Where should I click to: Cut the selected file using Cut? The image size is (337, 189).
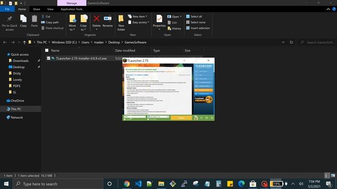pos(46,16)
